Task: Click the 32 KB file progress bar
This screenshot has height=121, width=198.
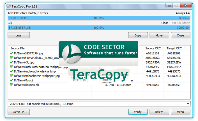Action: pos(99,18)
